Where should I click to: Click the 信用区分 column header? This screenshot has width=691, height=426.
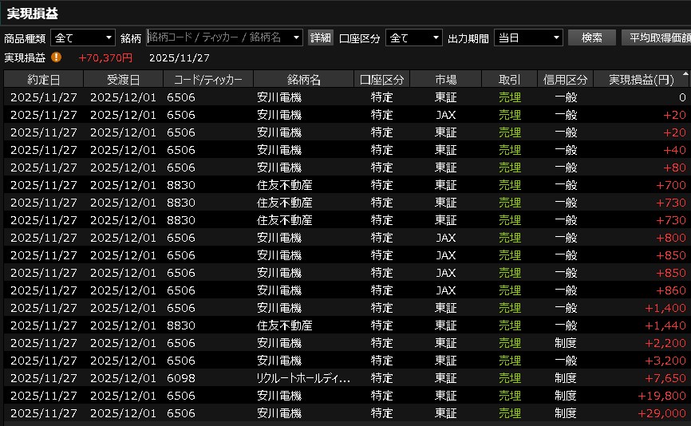[565, 79]
